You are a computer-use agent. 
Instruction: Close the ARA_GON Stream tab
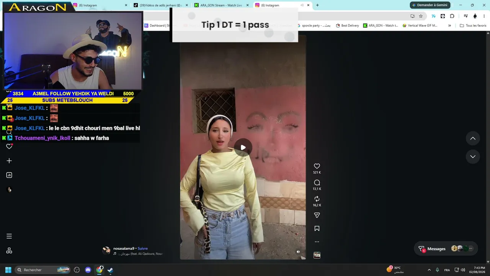click(248, 5)
